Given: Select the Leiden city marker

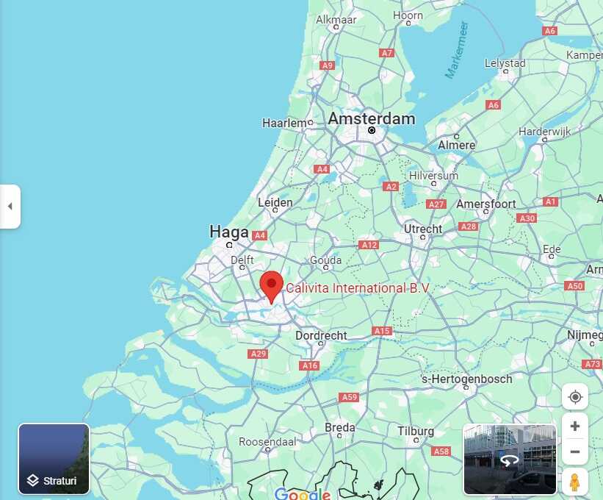Looking at the screenshot, I should (x=275, y=210).
